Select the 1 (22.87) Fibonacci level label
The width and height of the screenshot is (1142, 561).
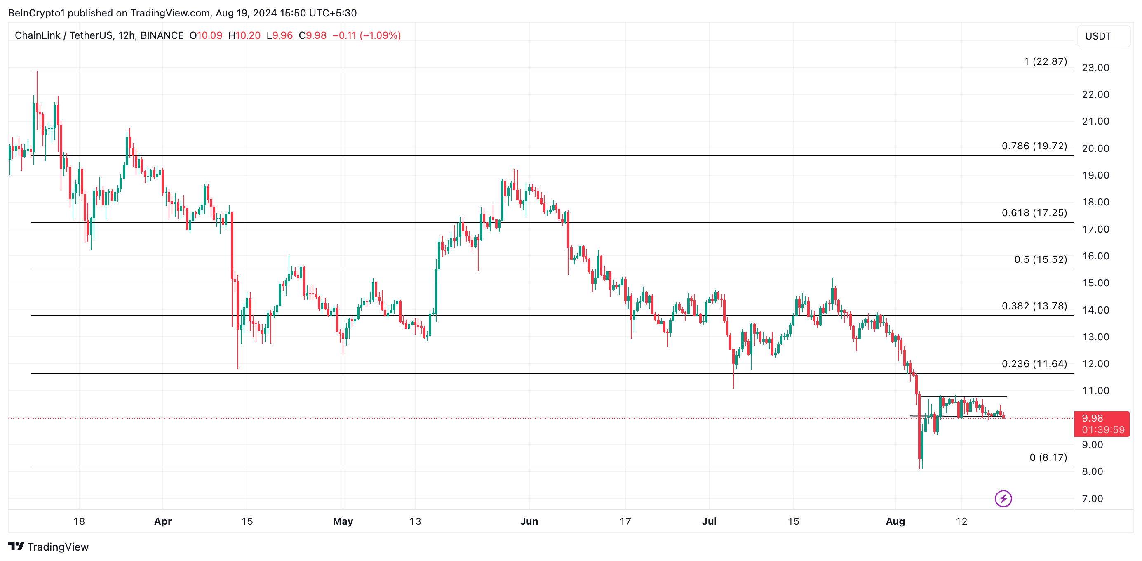click(x=1045, y=61)
